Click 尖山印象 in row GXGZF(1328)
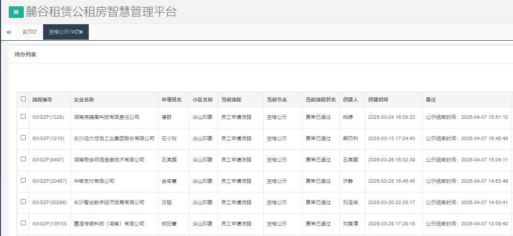 pos(203,117)
